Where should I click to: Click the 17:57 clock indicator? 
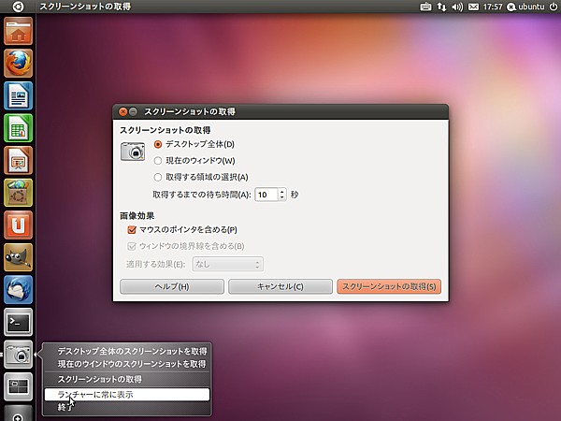[493, 7]
